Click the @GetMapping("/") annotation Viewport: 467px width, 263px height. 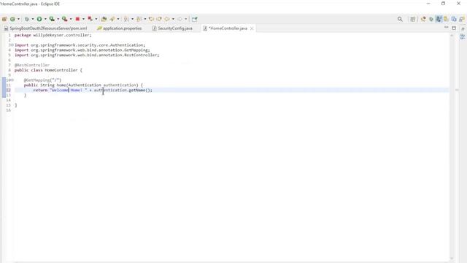point(42,80)
